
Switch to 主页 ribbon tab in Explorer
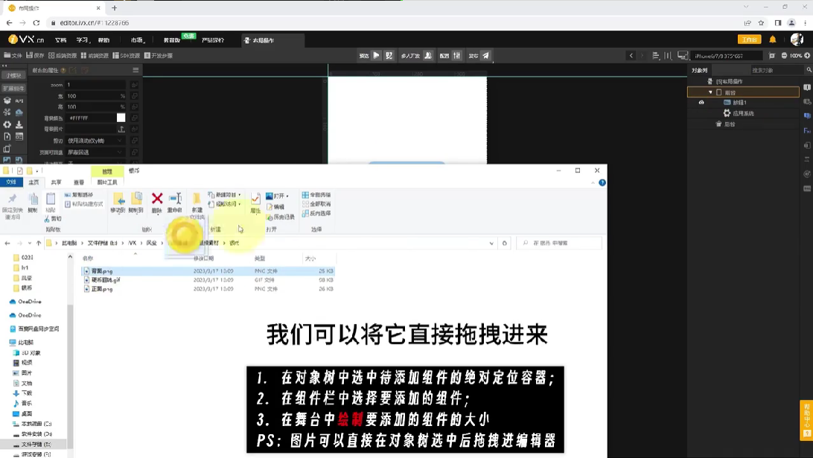point(34,182)
